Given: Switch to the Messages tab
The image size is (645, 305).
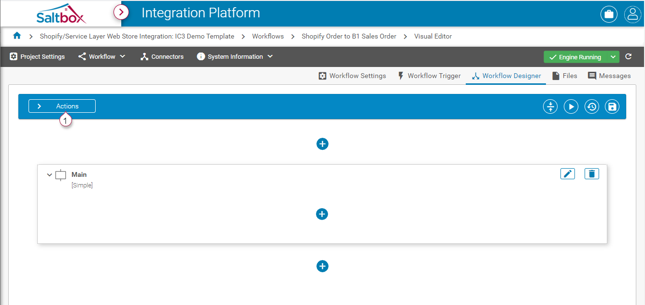Looking at the screenshot, I should pos(609,76).
